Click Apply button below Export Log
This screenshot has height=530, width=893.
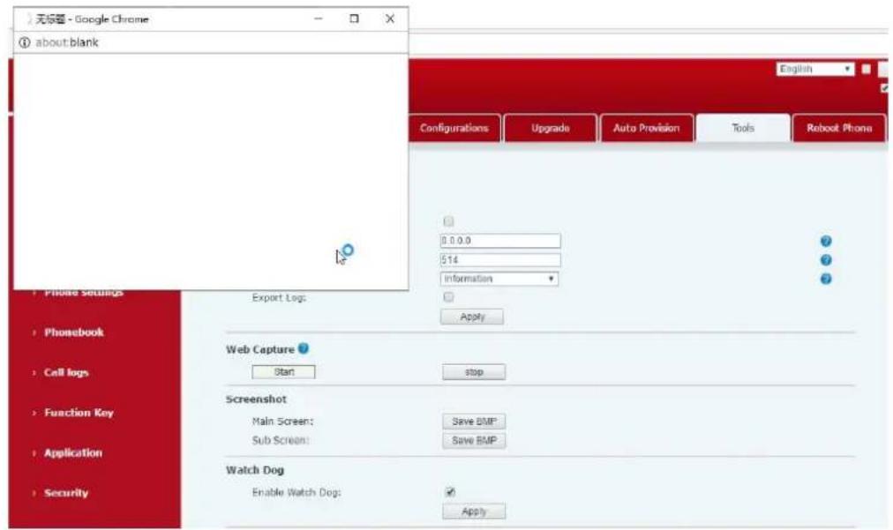[471, 317]
